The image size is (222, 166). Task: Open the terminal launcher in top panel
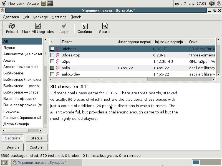coord(50,4)
